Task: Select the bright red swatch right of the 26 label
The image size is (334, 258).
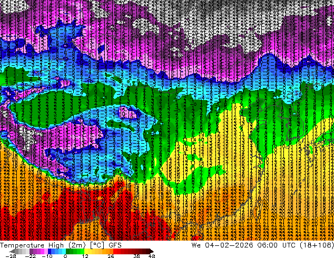Action: coord(115,251)
